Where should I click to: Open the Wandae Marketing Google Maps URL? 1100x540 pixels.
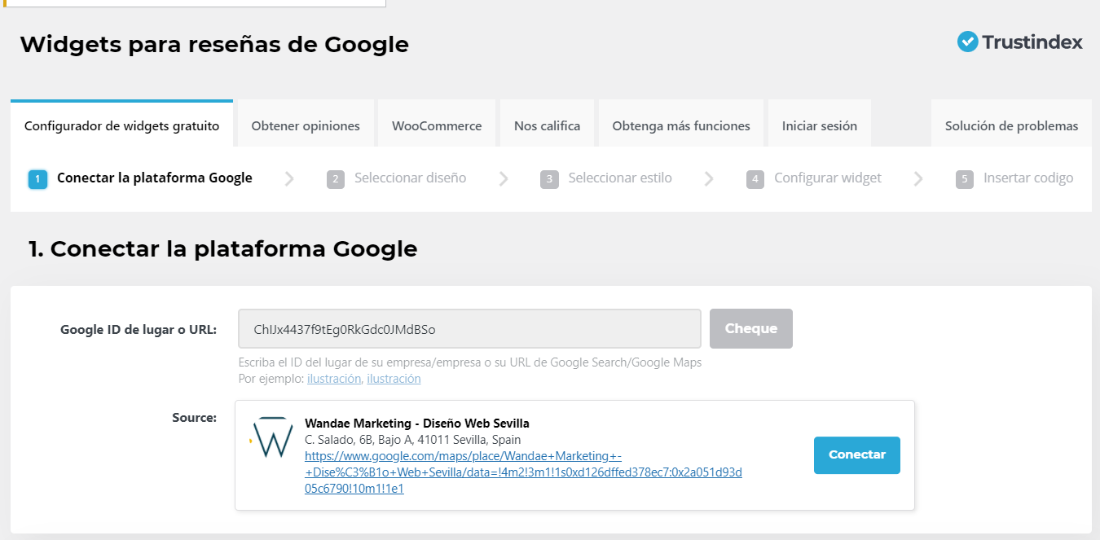523,472
